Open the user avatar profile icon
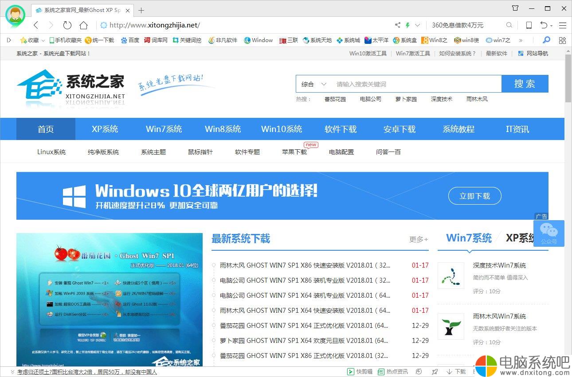 point(16,15)
